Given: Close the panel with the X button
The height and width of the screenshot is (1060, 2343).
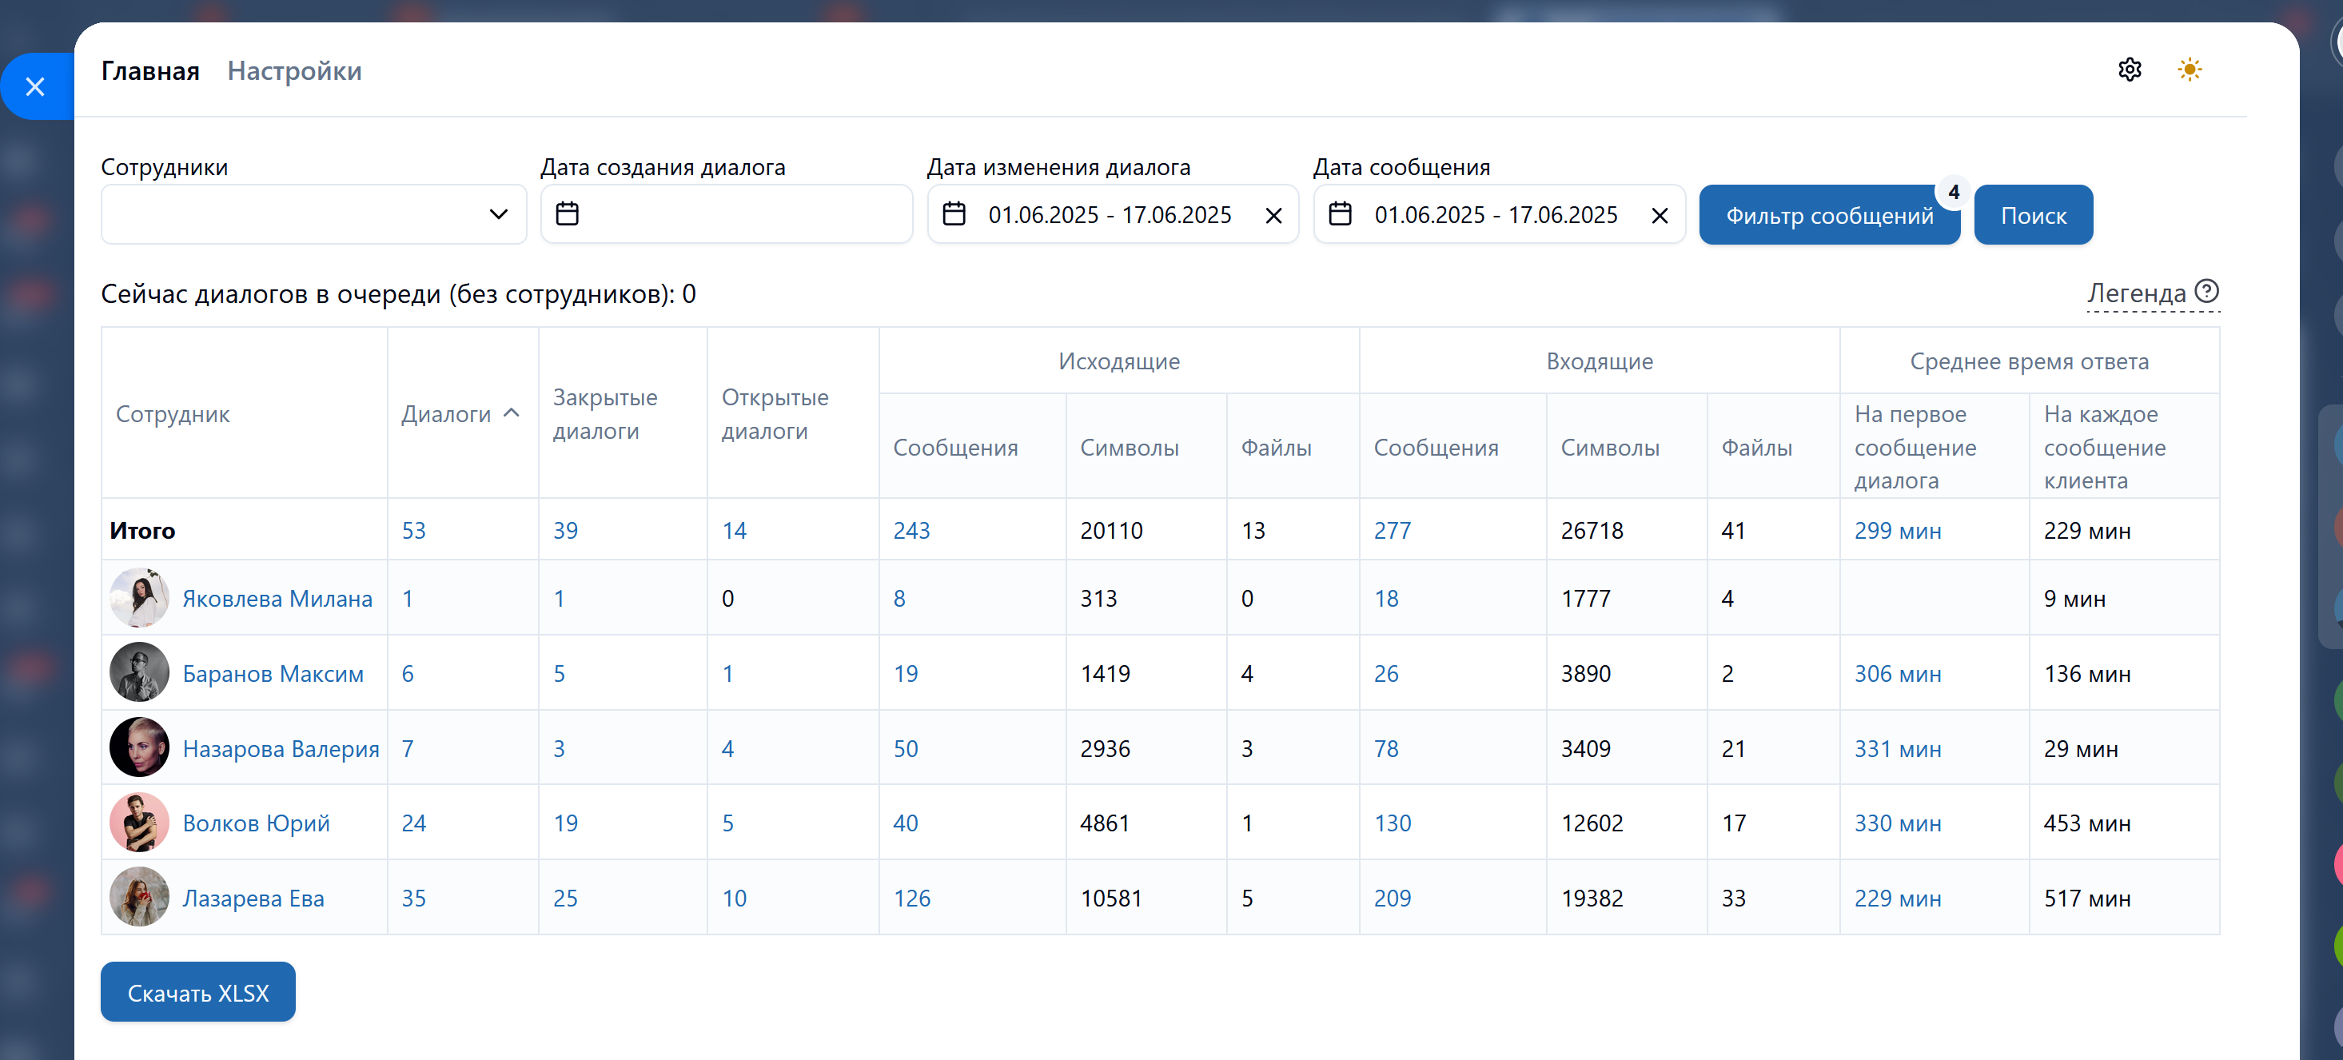Looking at the screenshot, I should tap(35, 86).
